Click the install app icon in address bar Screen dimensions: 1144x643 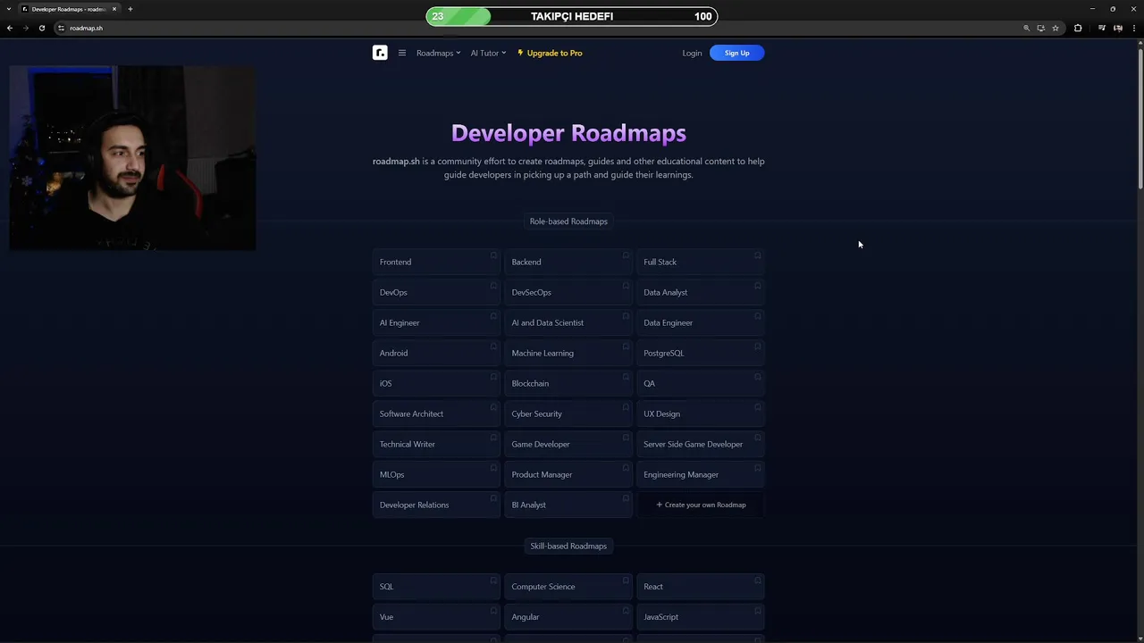1040,28
